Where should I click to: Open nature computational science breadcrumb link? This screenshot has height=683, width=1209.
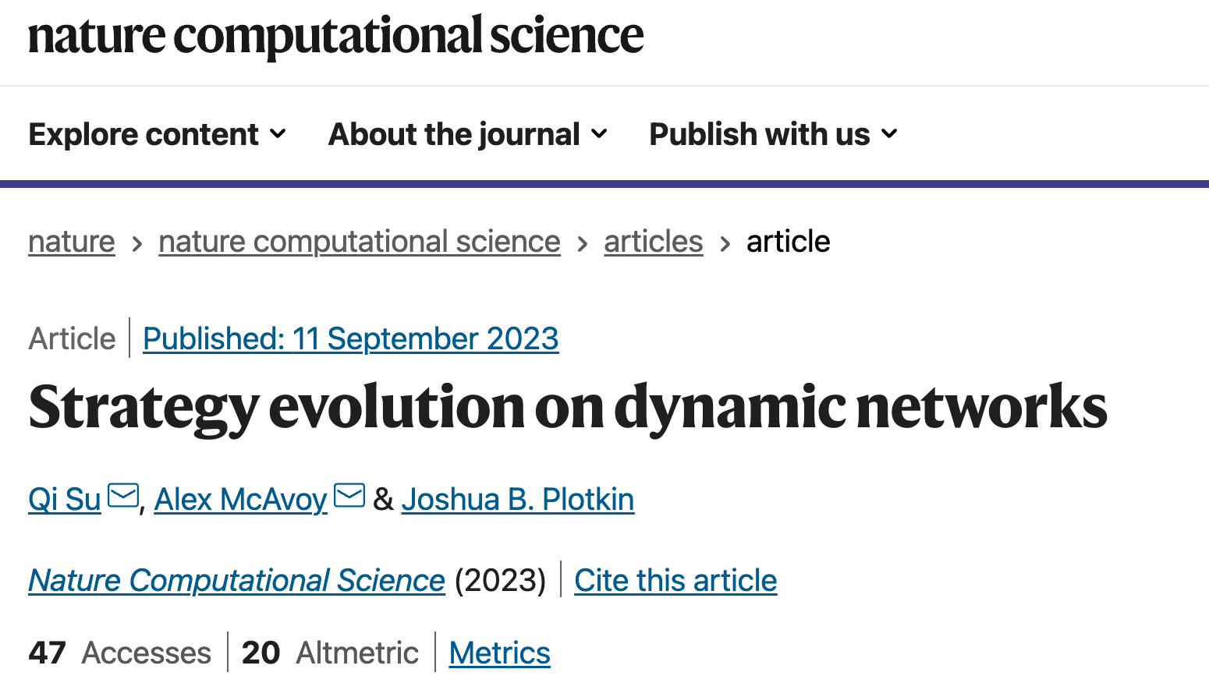pyautogui.click(x=360, y=242)
